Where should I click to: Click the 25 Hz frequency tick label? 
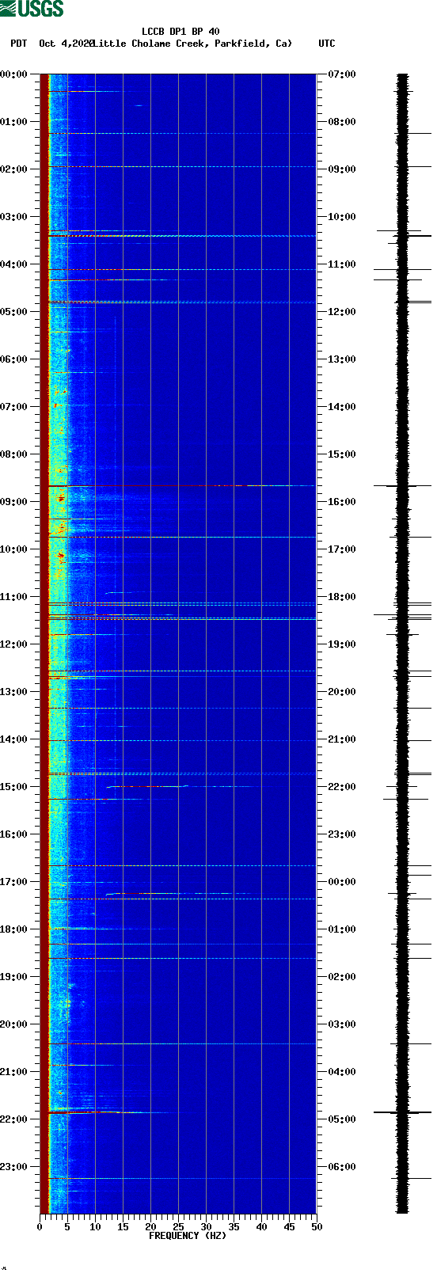click(178, 1227)
